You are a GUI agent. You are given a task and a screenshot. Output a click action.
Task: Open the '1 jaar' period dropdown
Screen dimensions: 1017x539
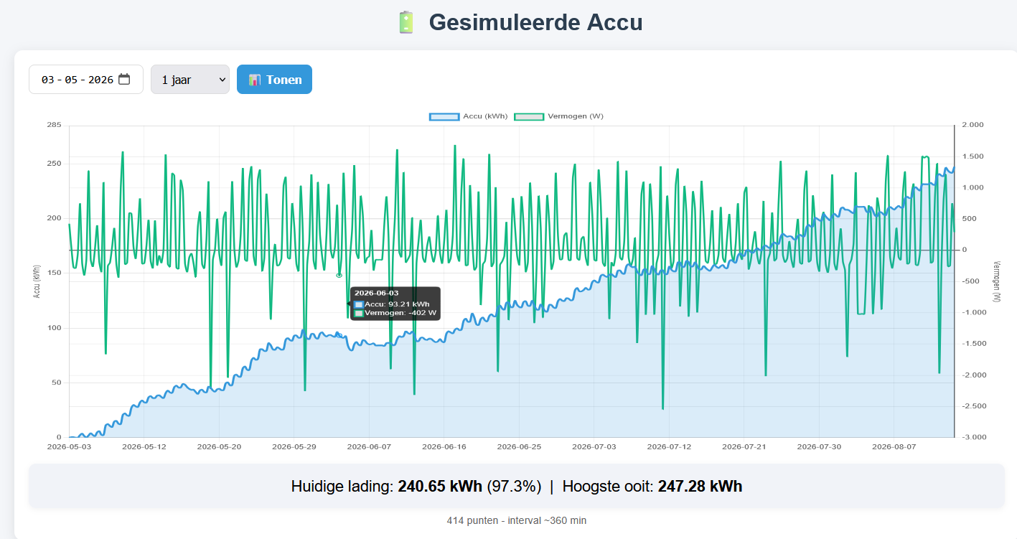[190, 80]
